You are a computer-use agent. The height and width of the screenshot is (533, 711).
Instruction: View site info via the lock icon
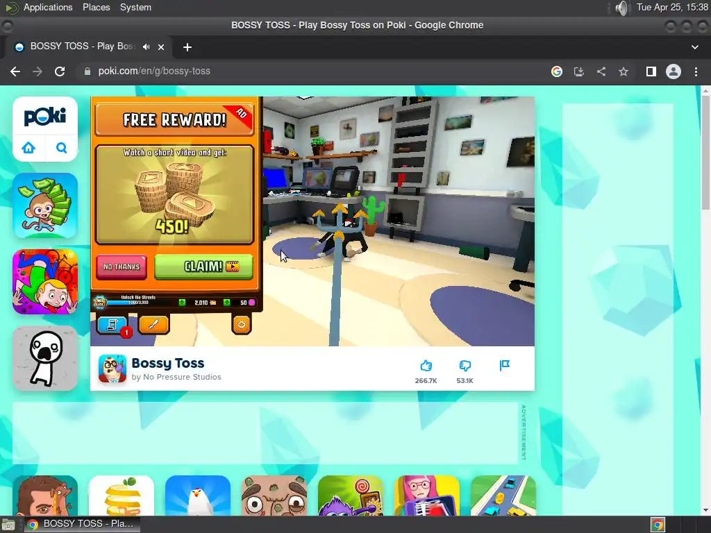coord(87,71)
